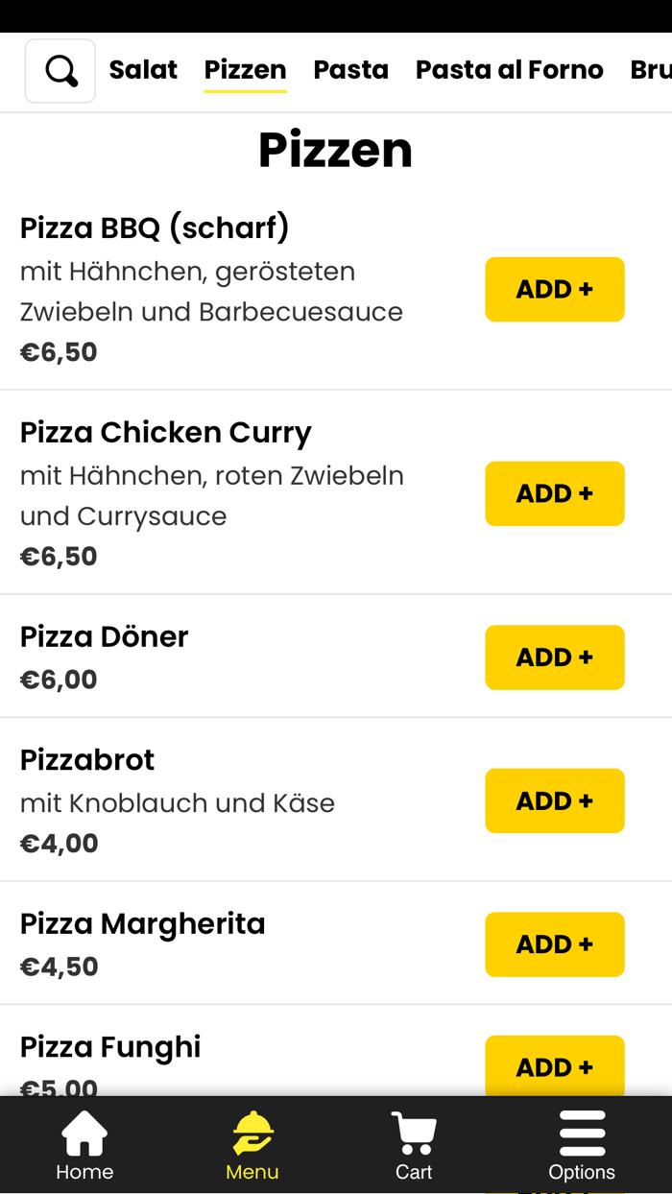Add Pizzabrot to the cart
This screenshot has width=672, height=1194.
tap(555, 800)
